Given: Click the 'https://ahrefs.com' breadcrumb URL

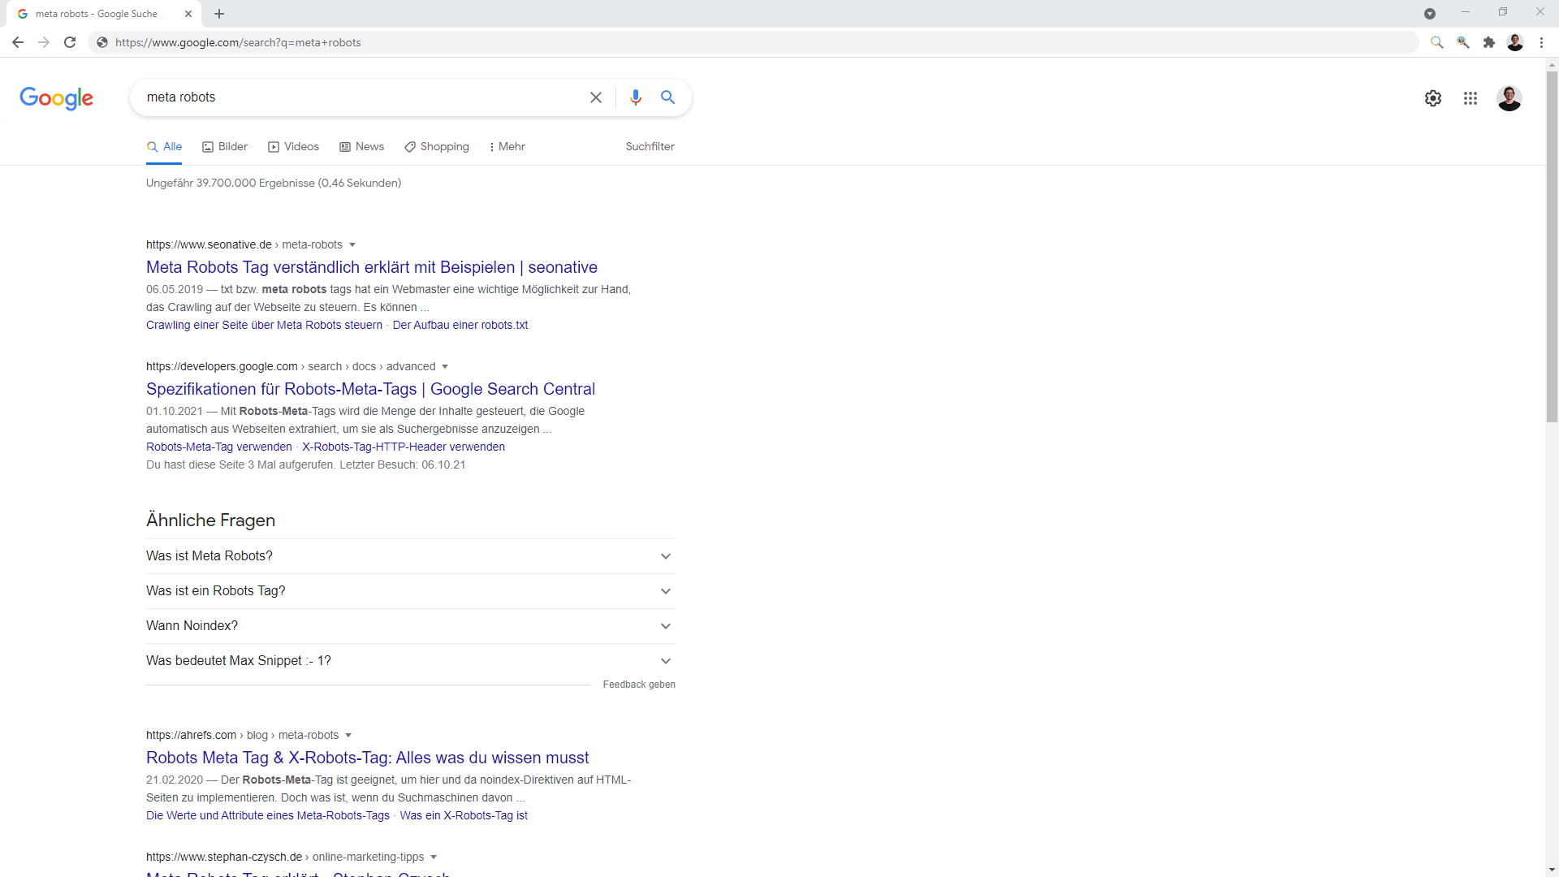Looking at the screenshot, I should click(x=191, y=735).
